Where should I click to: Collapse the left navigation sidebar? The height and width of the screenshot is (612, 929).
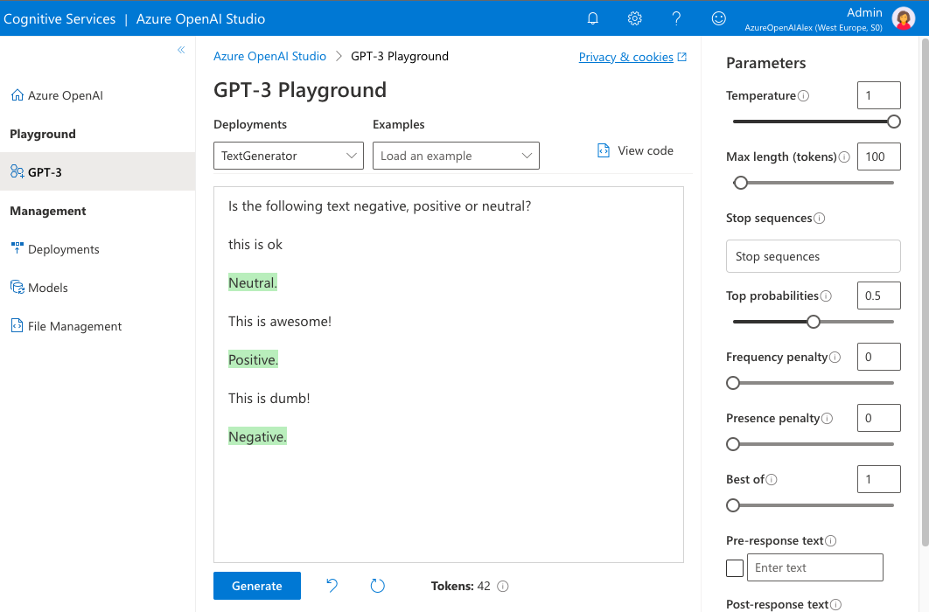tap(181, 50)
